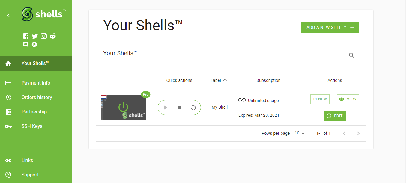This screenshot has height=183, width=406.
Task: Click the My Shell desktop thumbnail
Action: point(123,107)
